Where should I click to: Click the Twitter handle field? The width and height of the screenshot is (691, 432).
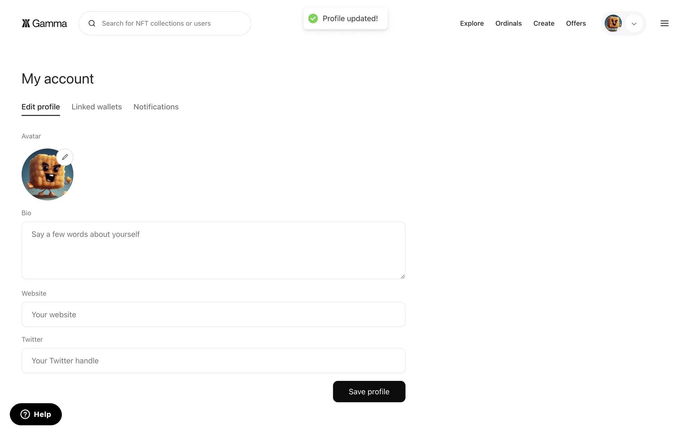pos(213,360)
